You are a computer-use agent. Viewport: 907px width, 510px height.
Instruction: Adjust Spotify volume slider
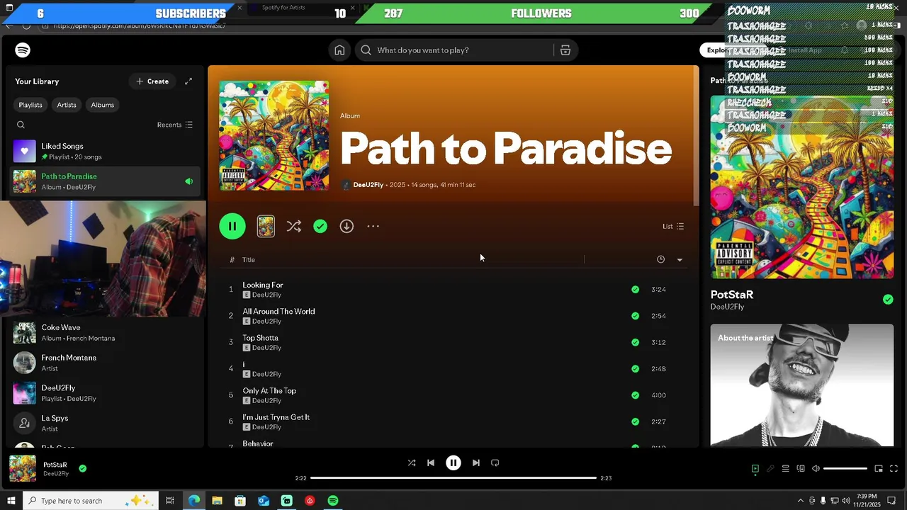coord(845,468)
